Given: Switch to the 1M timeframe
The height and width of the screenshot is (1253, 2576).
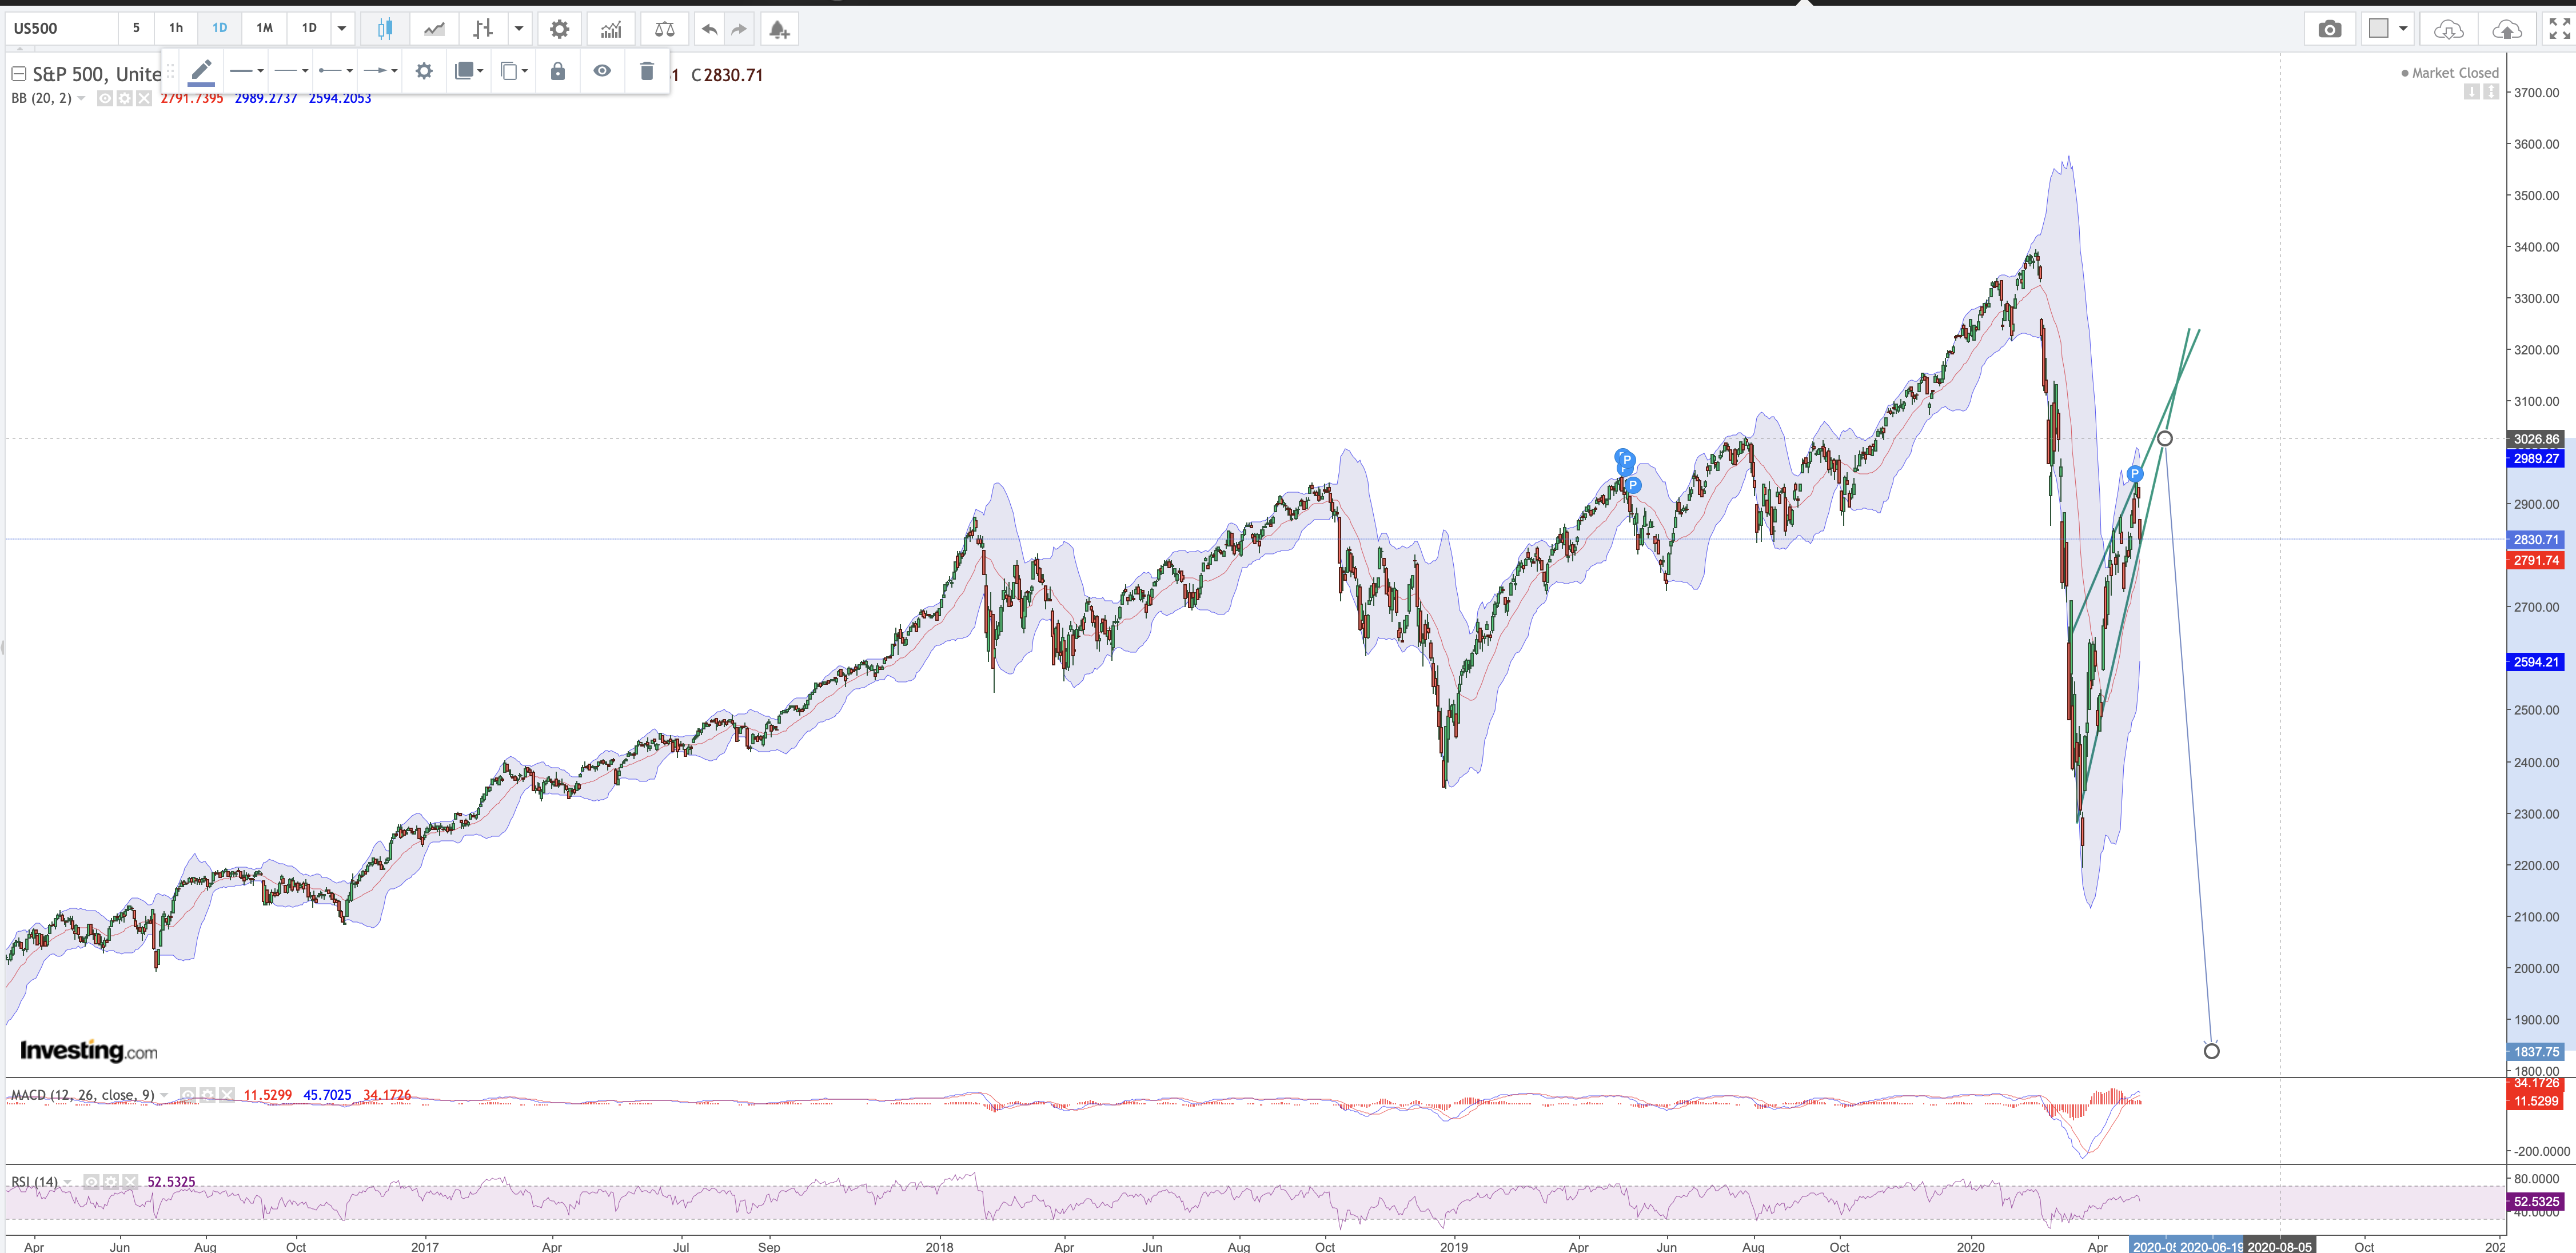Looking at the screenshot, I should (264, 28).
